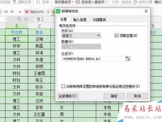Click the 排序 ribbon button
The width and height of the screenshot is (162, 122).
[42, 2]
